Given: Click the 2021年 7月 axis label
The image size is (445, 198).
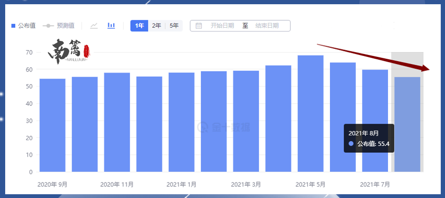Looking at the screenshot, I should point(375,185).
